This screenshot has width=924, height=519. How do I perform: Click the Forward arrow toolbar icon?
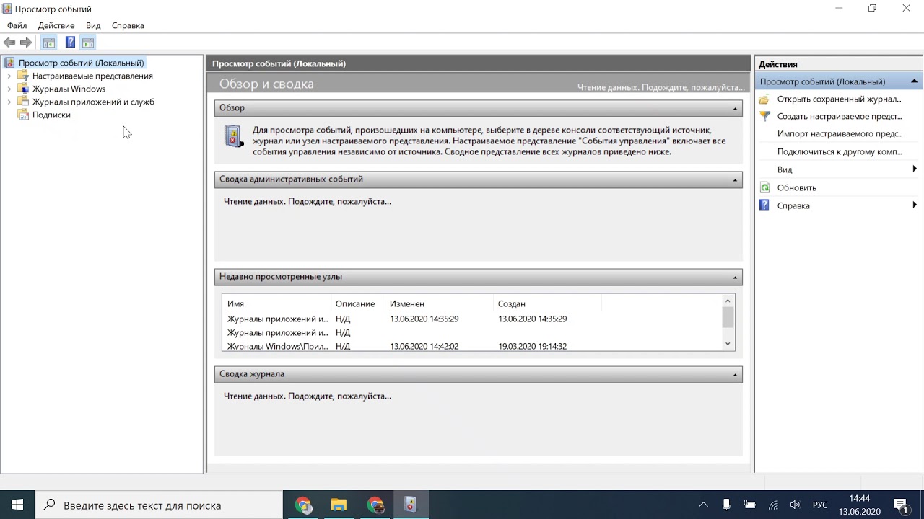click(x=26, y=43)
